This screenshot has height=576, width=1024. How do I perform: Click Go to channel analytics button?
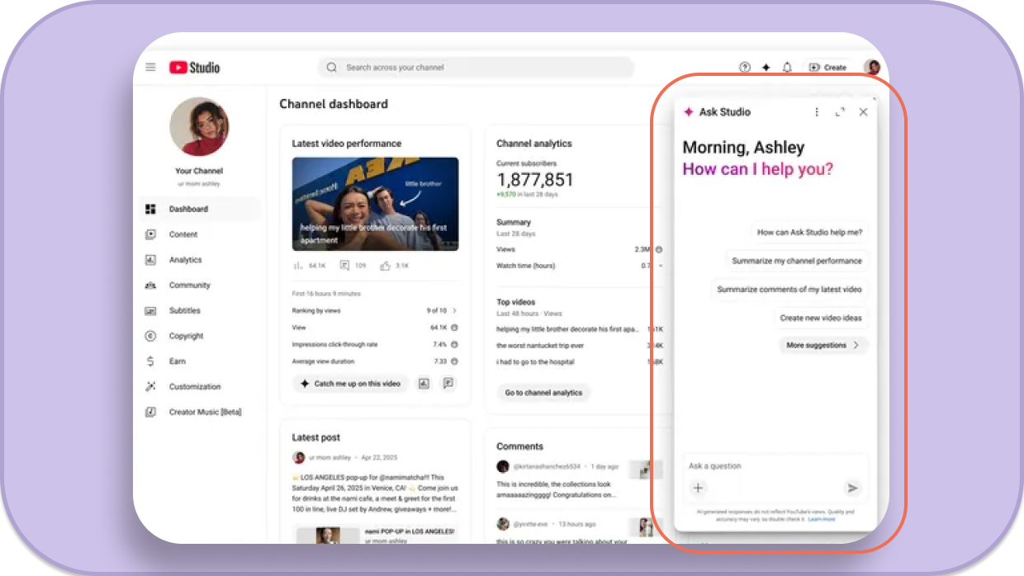click(x=543, y=393)
